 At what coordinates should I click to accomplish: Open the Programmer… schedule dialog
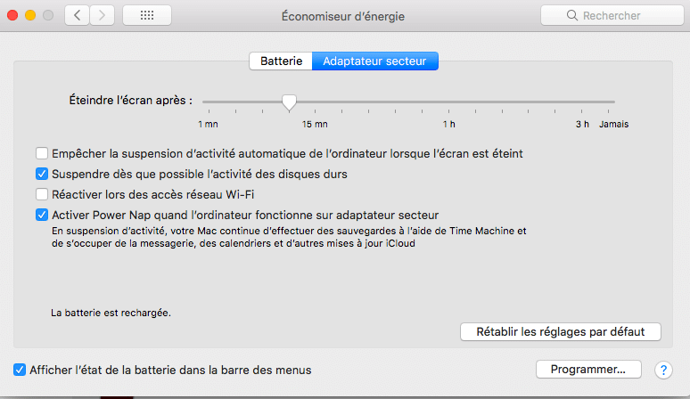coord(588,369)
